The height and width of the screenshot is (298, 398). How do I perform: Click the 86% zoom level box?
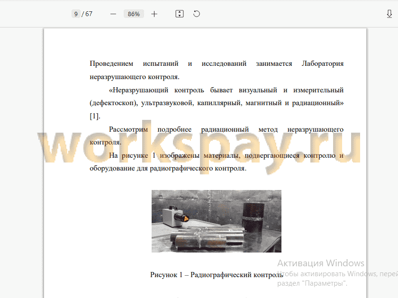[134, 14]
